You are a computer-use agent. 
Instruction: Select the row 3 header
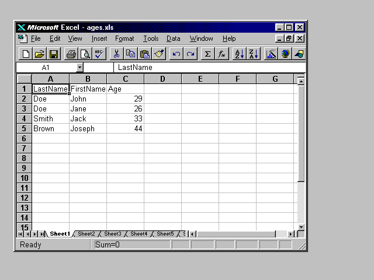click(25, 109)
